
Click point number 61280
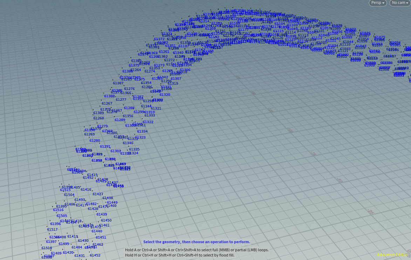pyautogui.click(x=95, y=141)
